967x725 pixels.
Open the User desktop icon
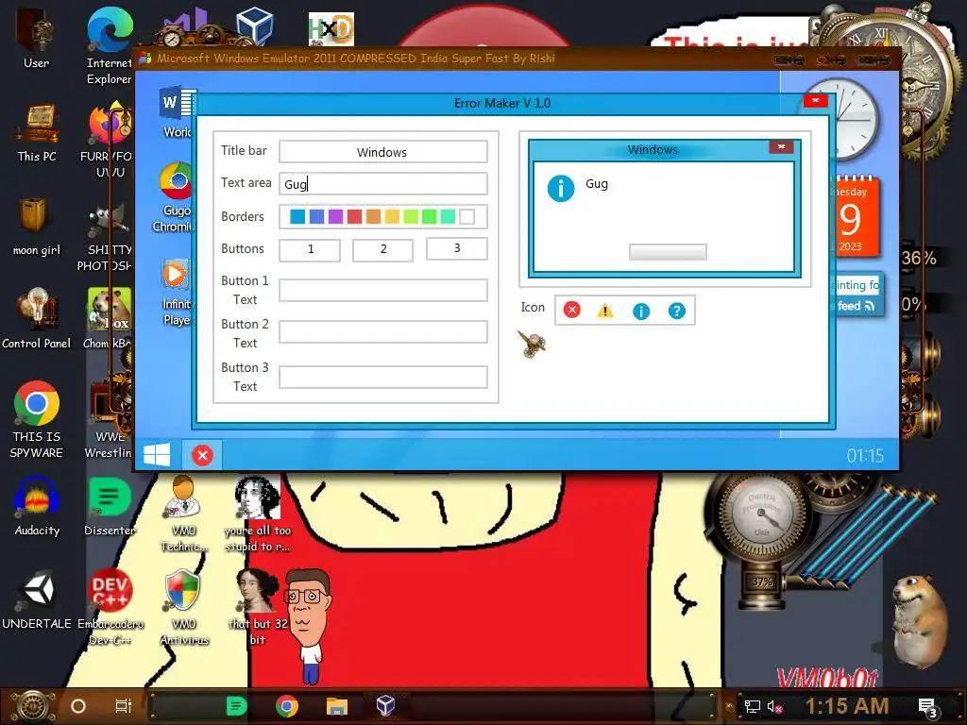point(37,37)
